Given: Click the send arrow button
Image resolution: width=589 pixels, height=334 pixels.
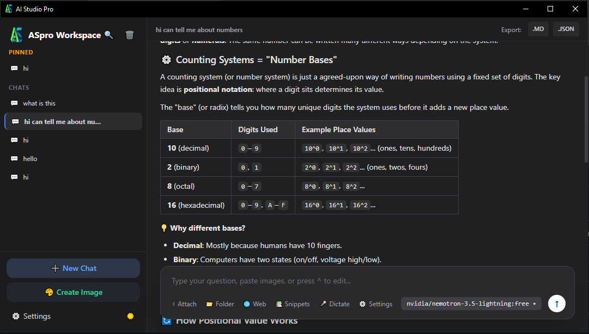Looking at the screenshot, I should pos(557,304).
